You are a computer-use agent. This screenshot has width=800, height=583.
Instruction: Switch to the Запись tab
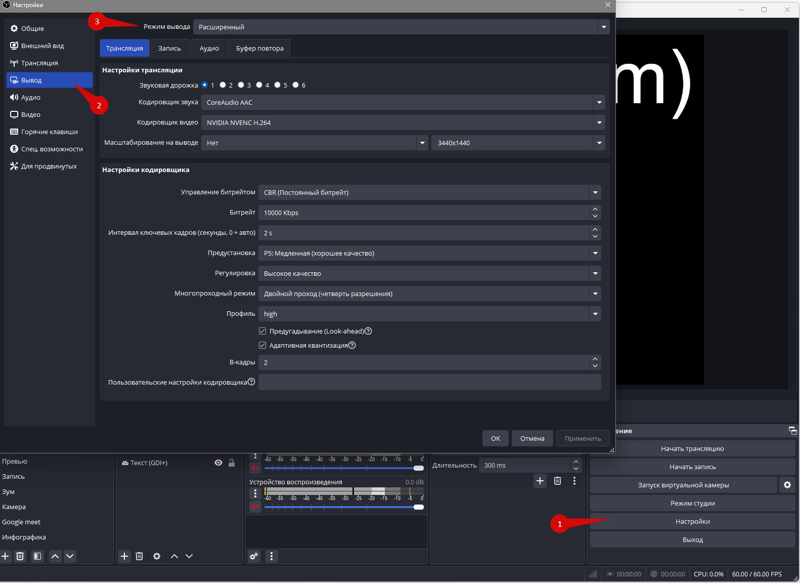coord(169,48)
